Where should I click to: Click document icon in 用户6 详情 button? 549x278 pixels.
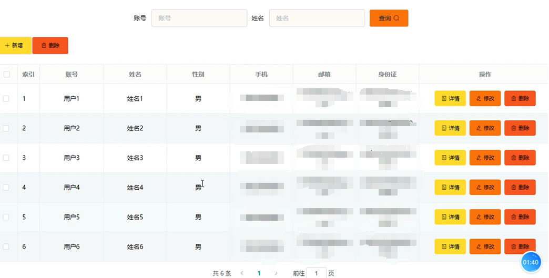click(444, 246)
